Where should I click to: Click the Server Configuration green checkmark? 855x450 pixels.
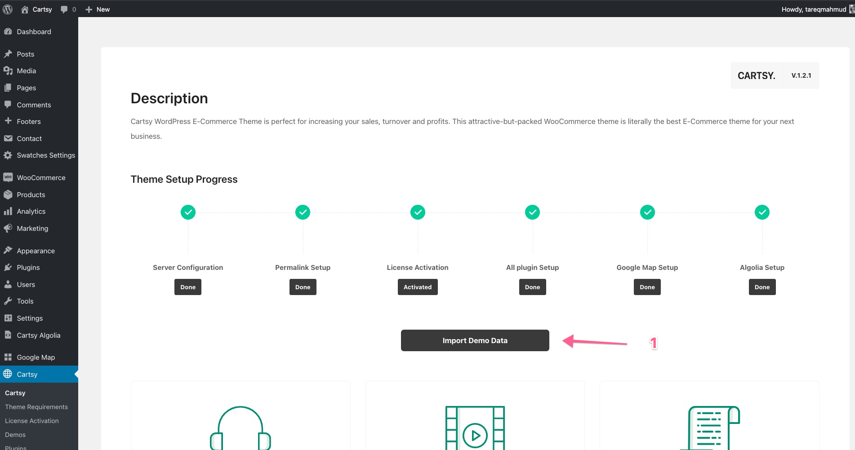(x=188, y=212)
